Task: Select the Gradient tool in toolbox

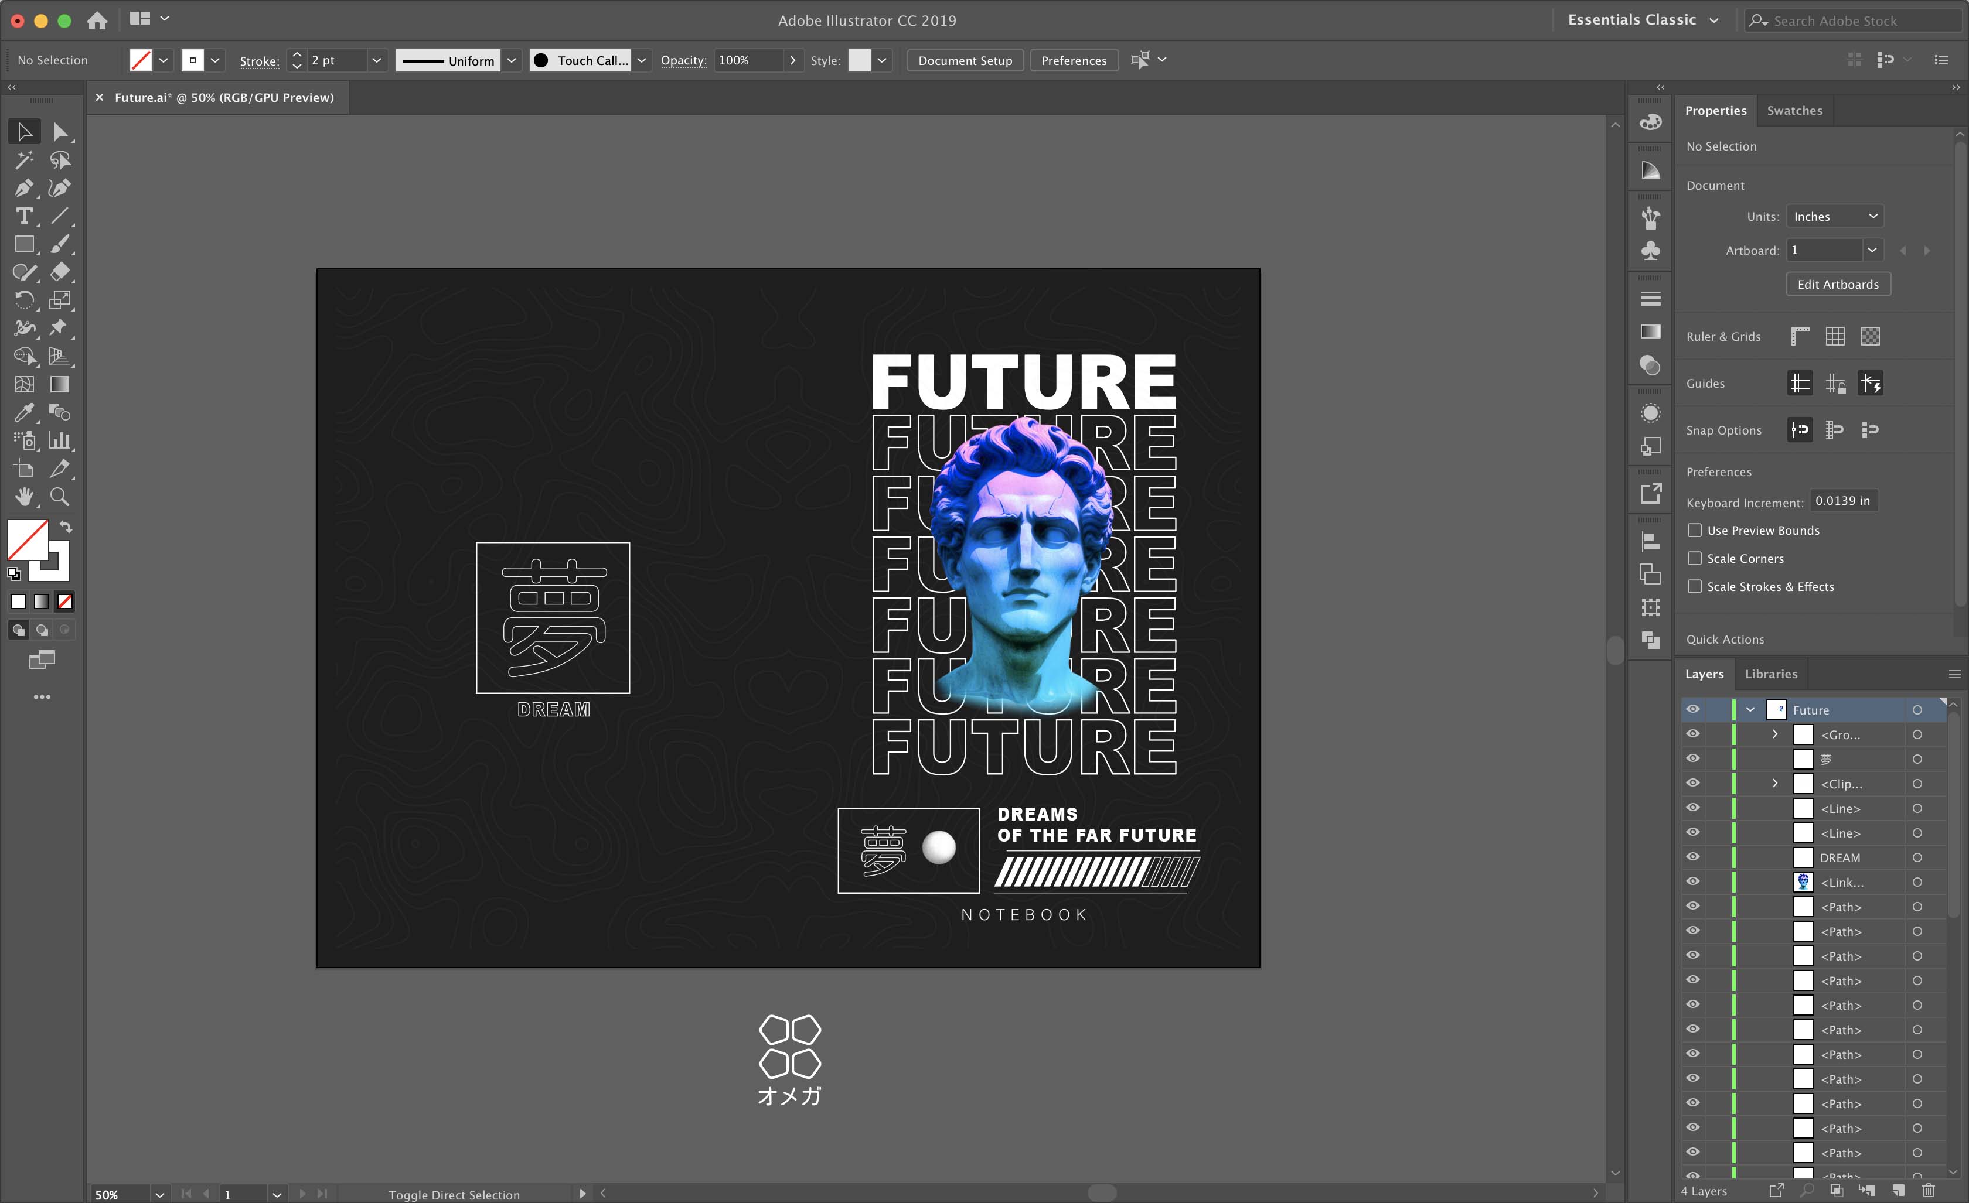Action: click(x=60, y=384)
